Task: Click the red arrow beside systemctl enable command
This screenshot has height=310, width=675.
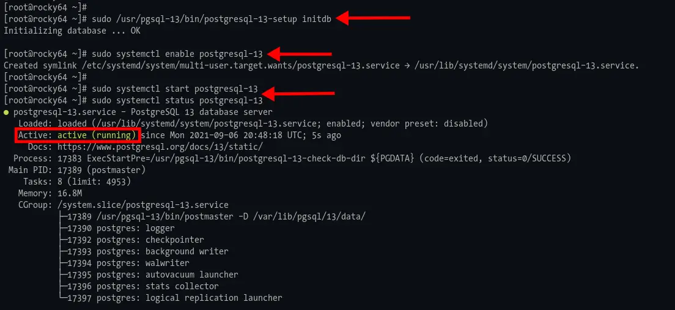Action: coord(300,54)
